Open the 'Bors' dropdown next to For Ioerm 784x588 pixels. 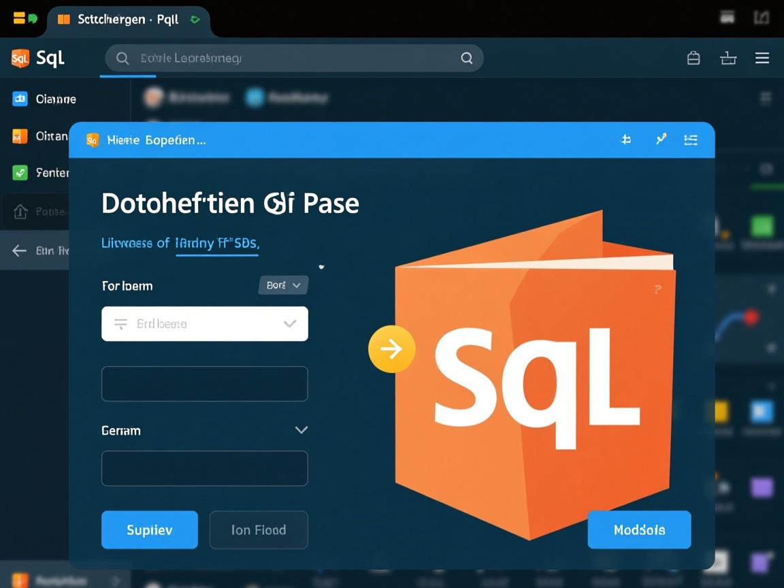(x=283, y=285)
